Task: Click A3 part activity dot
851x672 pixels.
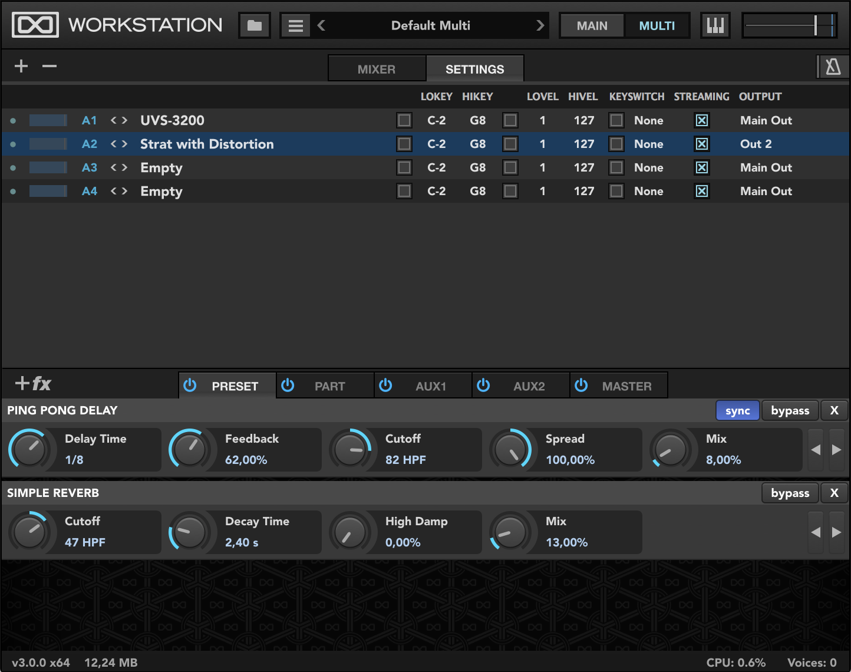Action: (13, 168)
